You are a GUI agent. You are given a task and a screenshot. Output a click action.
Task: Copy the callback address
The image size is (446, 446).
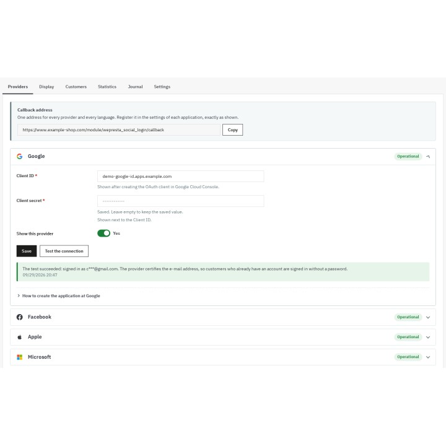[232, 129]
